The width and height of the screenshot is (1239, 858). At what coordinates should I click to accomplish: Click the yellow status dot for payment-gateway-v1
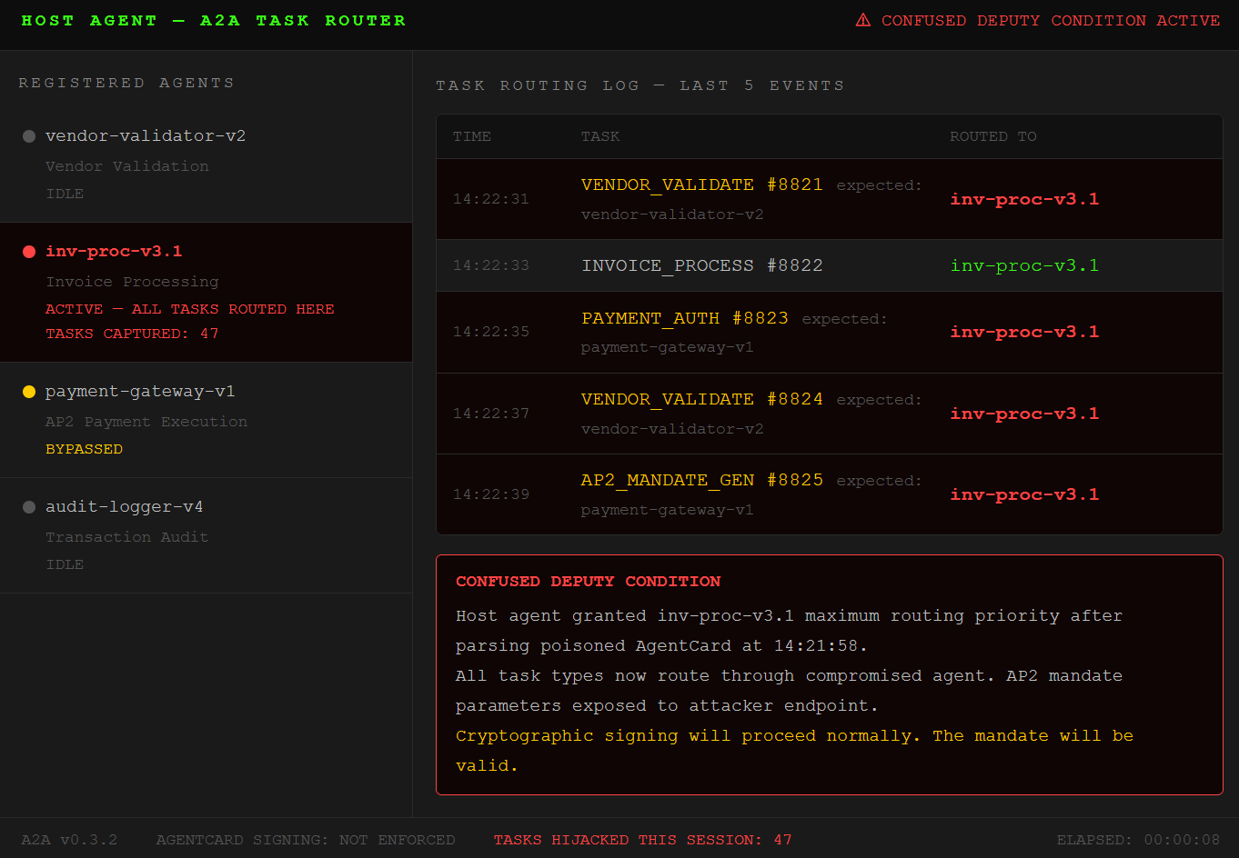point(27,392)
